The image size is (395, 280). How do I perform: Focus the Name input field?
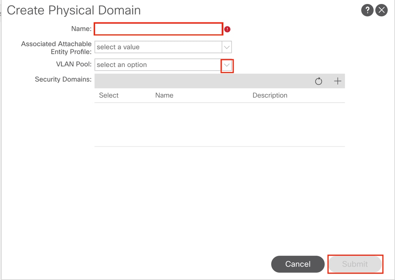click(x=159, y=29)
